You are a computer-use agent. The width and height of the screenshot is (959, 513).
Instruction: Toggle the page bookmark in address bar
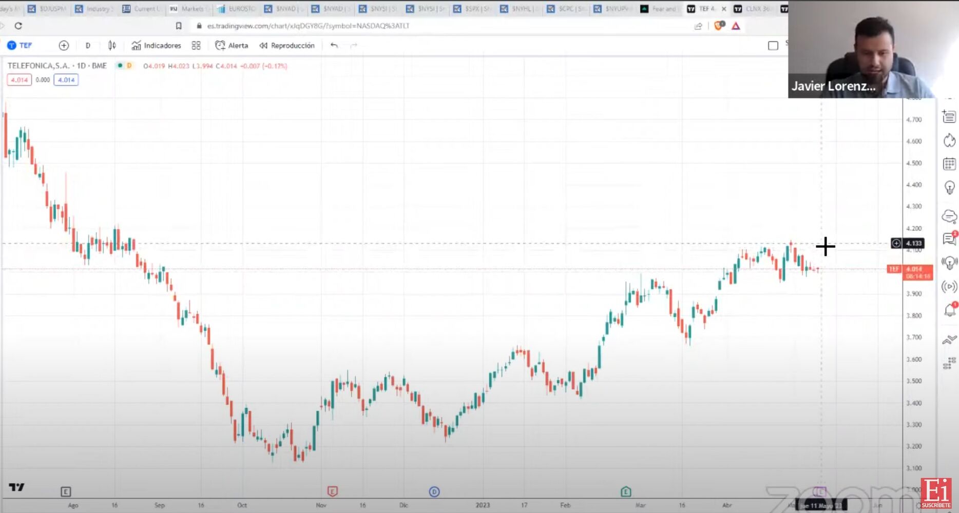tap(179, 26)
